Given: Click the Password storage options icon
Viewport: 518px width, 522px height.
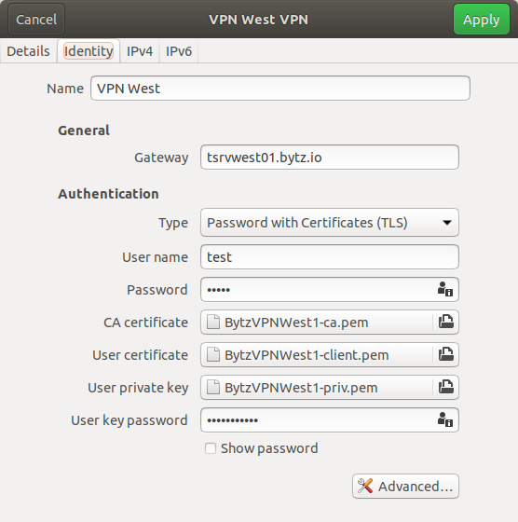Looking at the screenshot, I should pos(445,289).
